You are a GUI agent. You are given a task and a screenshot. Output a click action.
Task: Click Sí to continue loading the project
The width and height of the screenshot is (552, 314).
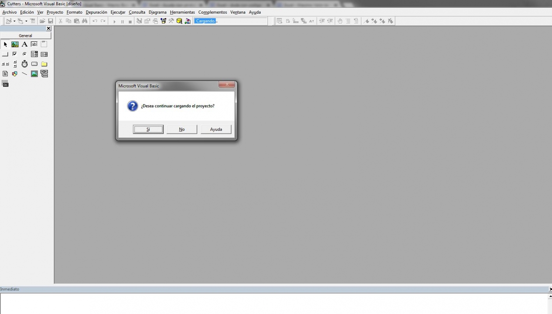148,129
